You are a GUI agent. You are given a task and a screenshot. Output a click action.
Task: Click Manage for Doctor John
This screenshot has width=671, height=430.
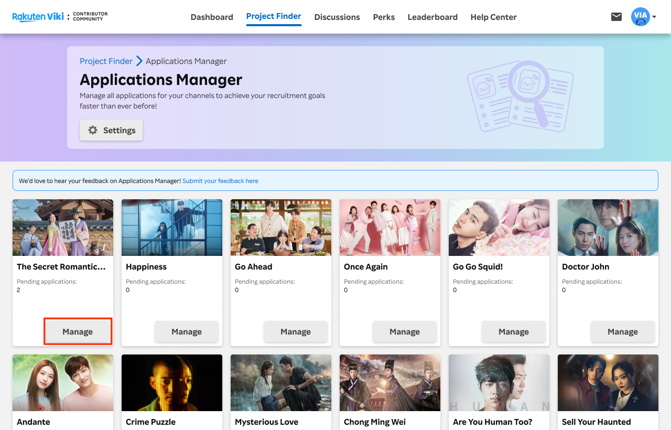(623, 331)
